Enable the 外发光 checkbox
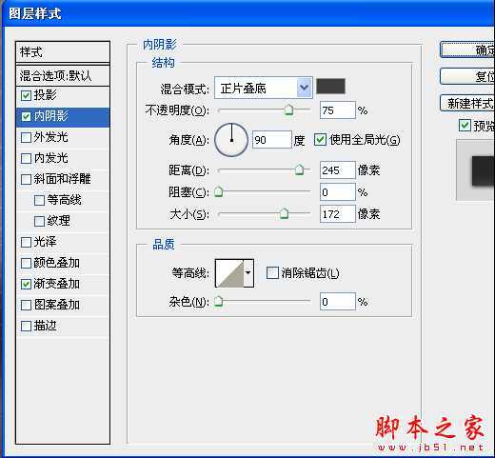Viewport: 495px width, 458px height. [26, 137]
